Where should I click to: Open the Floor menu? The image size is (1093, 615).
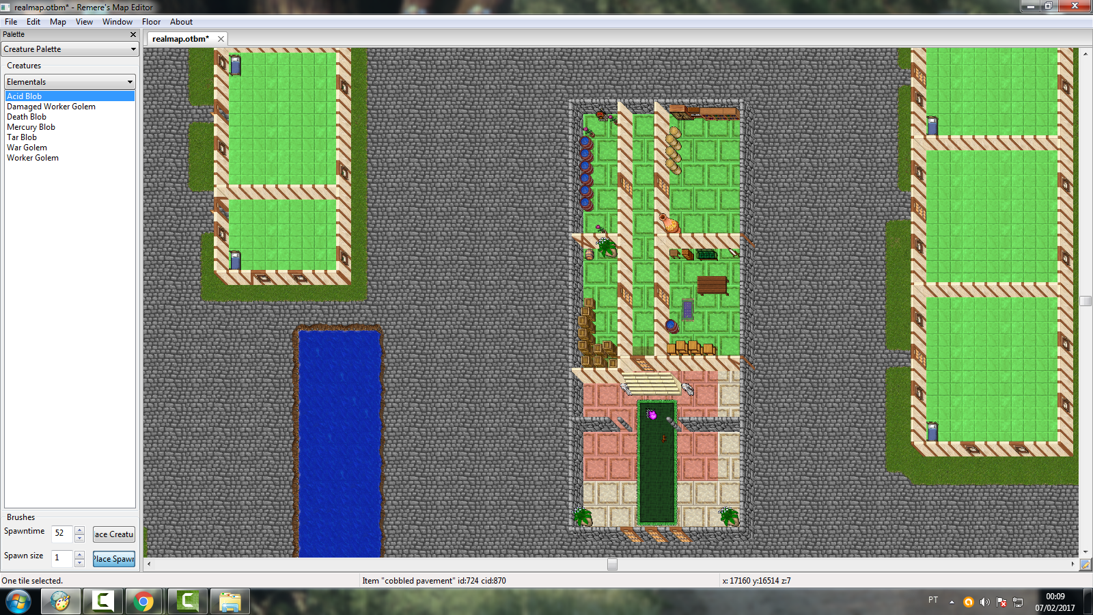(151, 22)
